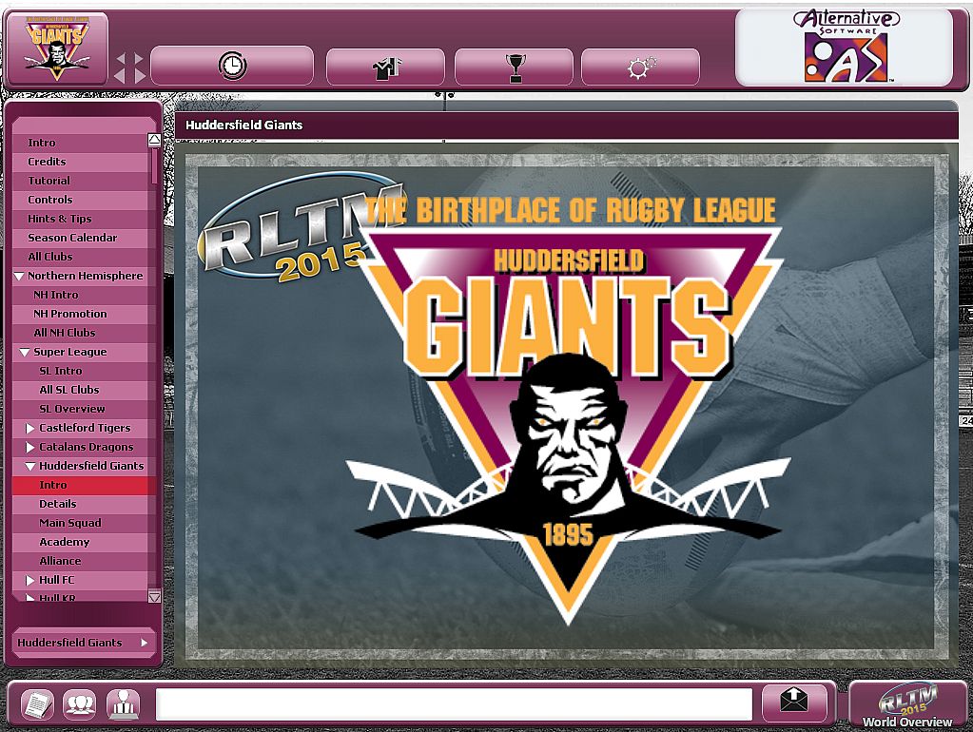Image resolution: width=973 pixels, height=732 pixels.
Task: Open the Credits page
Action: click(80, 162)
